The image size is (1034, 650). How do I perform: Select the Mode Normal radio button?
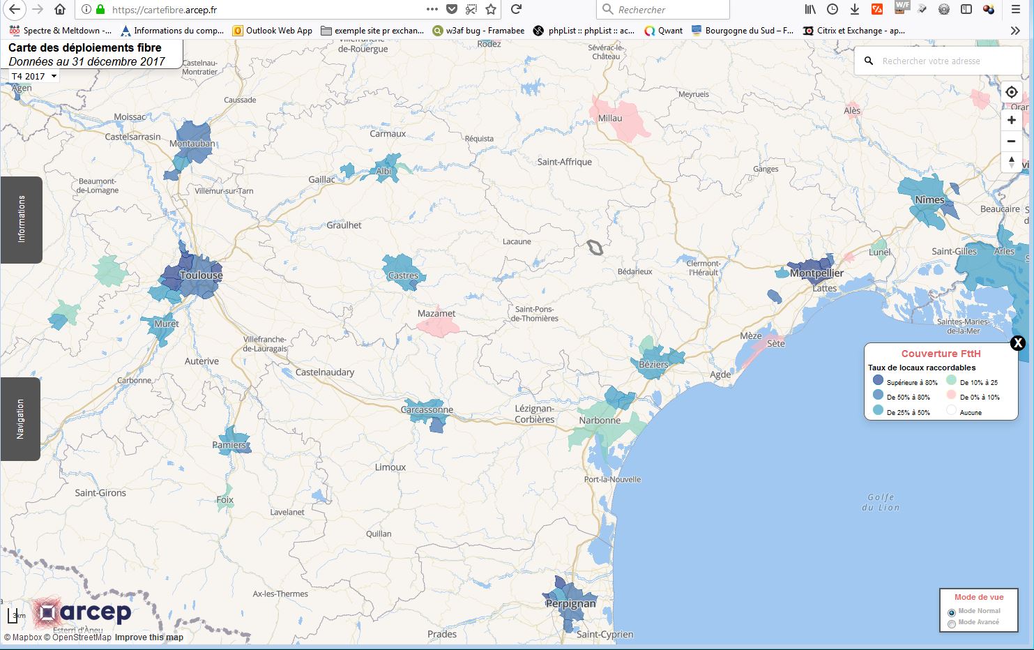[x=952, y=612]
